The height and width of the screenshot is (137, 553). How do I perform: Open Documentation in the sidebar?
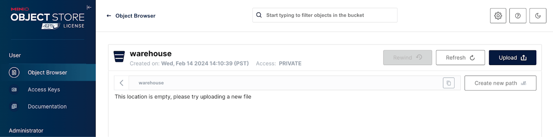(x=47, y=106)
